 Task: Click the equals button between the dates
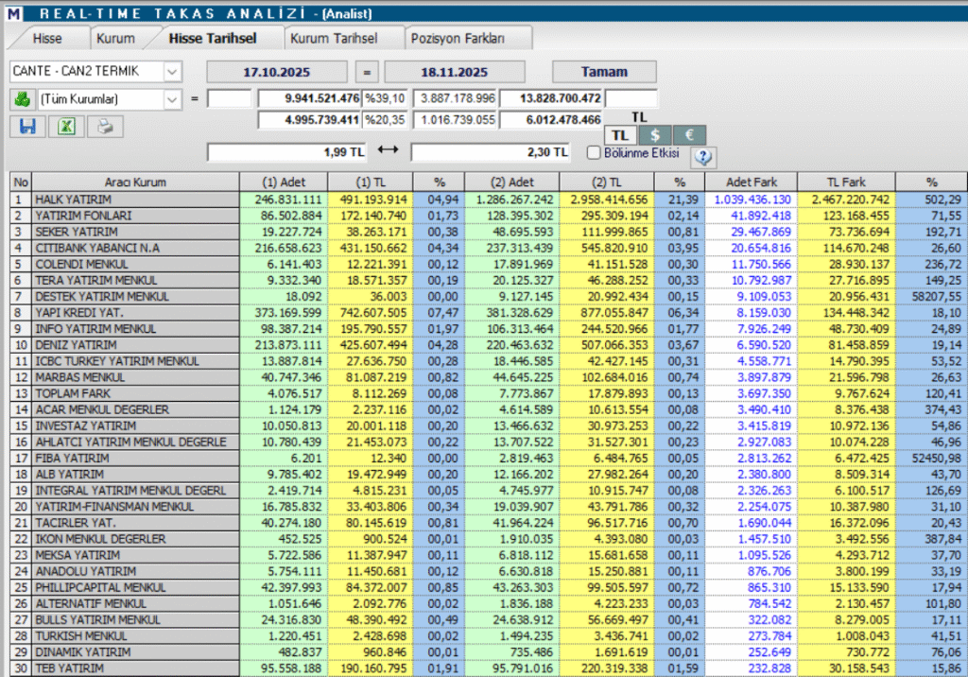tap(368, 71)
